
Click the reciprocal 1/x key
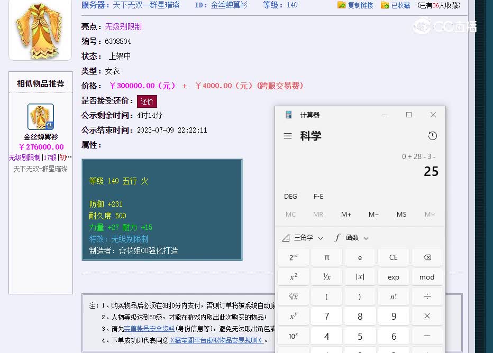(x=327, y=277)
